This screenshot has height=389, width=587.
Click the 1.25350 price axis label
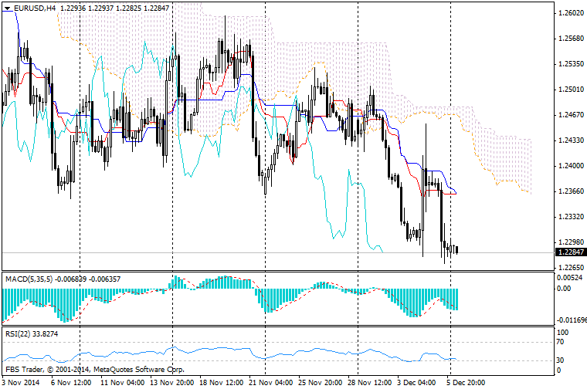571,64
